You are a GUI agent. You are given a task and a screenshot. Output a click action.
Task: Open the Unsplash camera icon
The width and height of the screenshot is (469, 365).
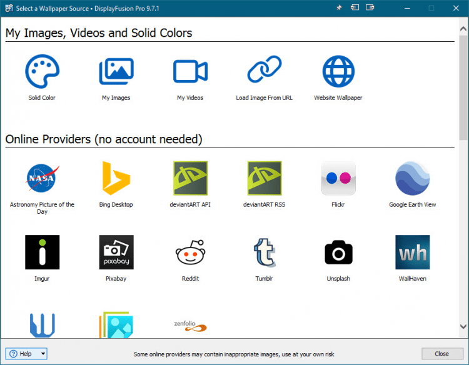(x=338, y=252)
